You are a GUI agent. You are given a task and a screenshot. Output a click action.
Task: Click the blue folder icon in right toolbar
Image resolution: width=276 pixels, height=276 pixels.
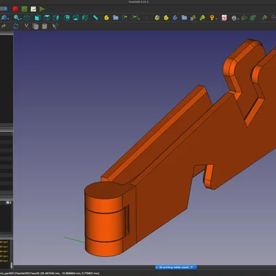pos(184,18)
